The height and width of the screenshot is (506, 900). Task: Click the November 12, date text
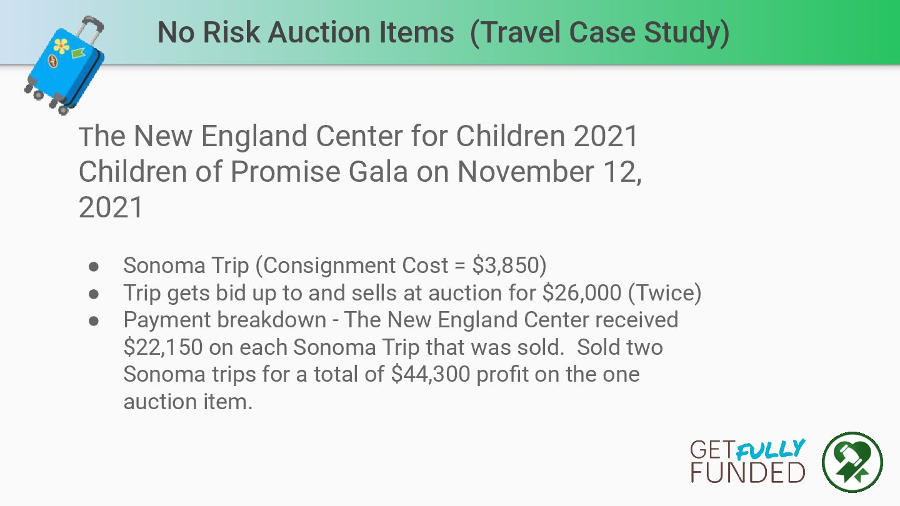(x=552, y=172)
